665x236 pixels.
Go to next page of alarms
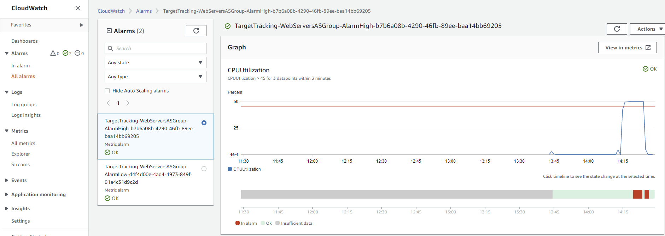[x=128, y=103]
